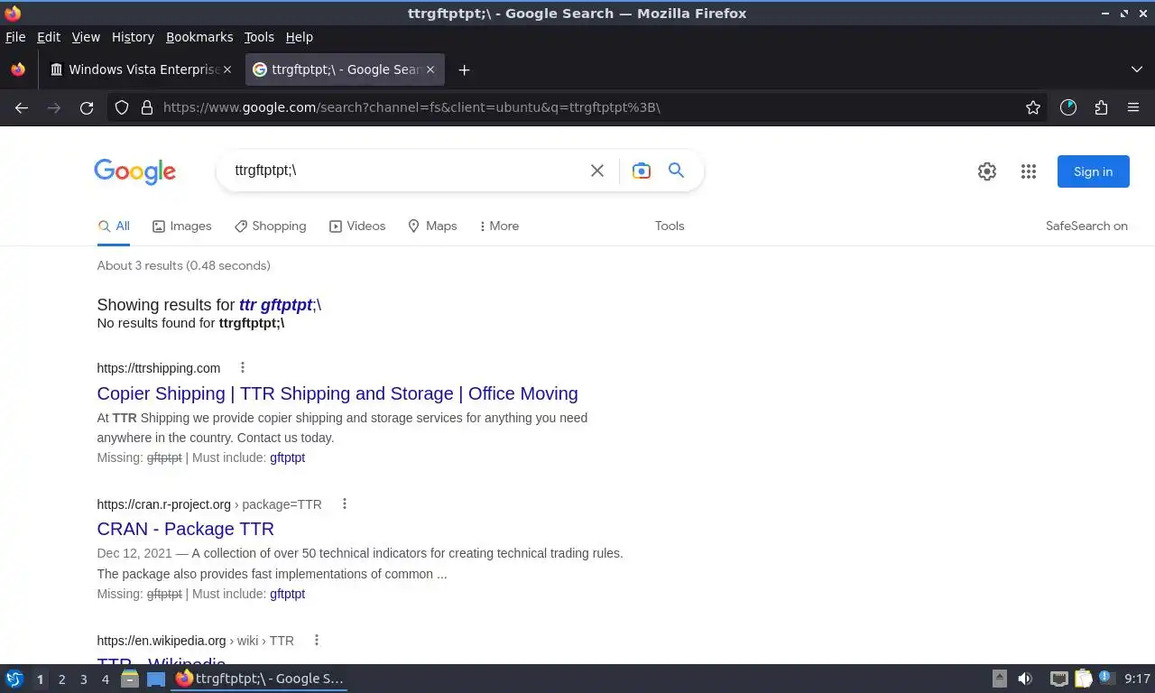Viewport: 1155px width, 693px height.
Task: Open the Bookmarks menu
Action: [199, 37]
